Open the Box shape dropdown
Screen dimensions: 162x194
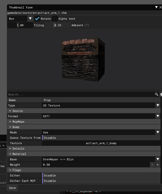(20, 19)
